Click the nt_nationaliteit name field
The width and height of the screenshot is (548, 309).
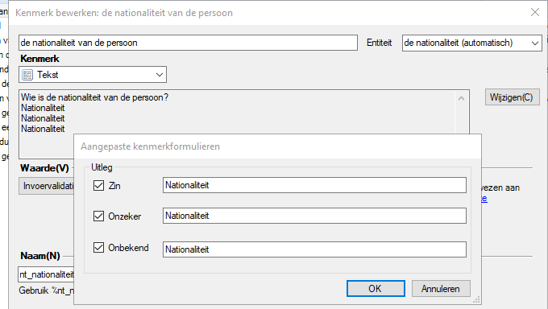pos(46,274)
